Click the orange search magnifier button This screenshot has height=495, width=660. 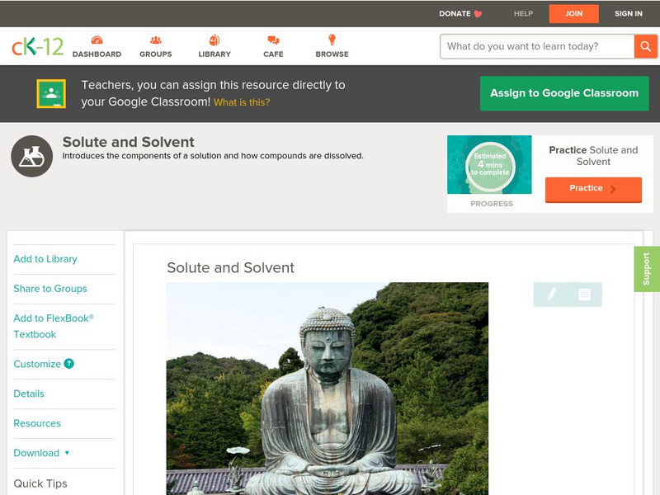[x=645, y=46]
